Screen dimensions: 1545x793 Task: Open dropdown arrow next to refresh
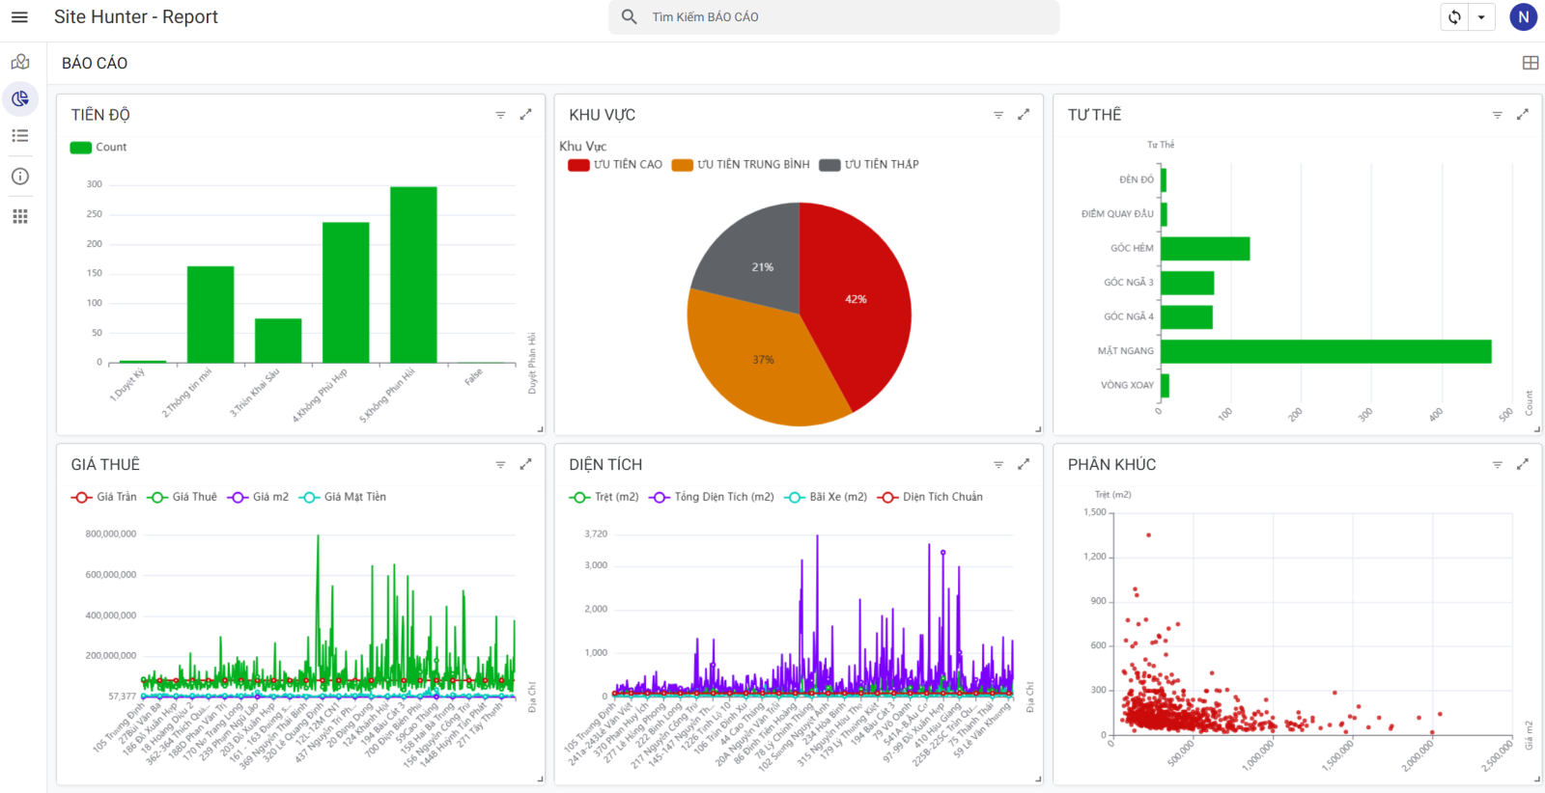1481,17
